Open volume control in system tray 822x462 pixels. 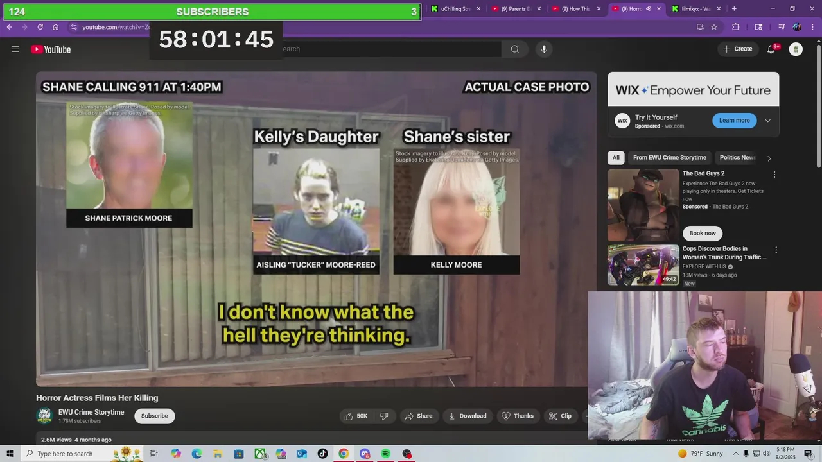(x=767, y=454)
